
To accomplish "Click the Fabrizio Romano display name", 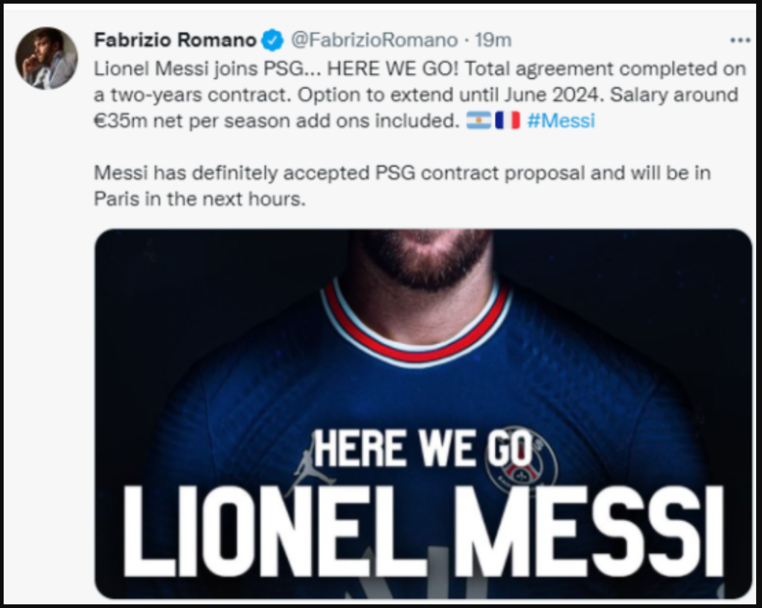I will pyautogui.click(x=175, y=40).
